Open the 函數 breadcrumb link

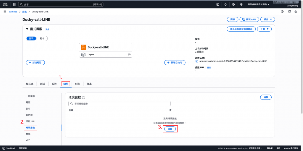coord(24,12)
